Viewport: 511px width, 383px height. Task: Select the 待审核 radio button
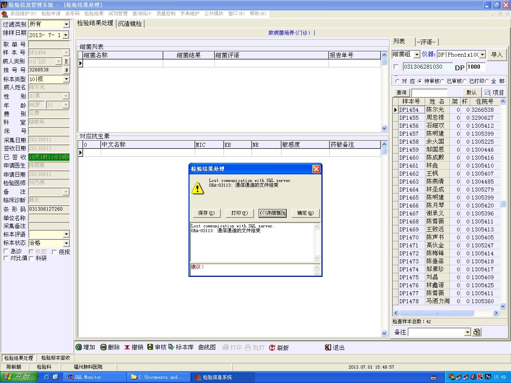pos(420,81)
